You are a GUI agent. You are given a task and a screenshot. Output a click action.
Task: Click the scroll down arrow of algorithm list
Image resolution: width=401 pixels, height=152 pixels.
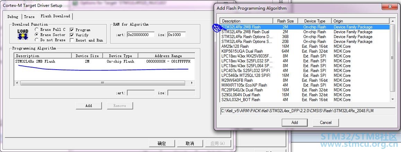tap(393, 100)
